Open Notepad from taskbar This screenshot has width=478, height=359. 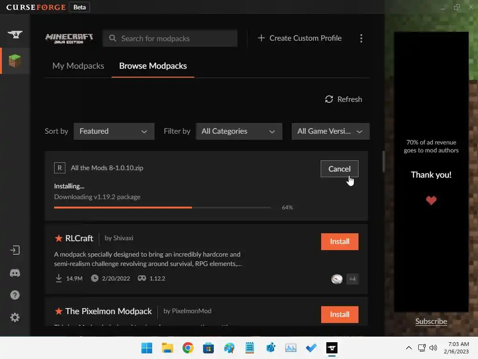tap(250, 348)
